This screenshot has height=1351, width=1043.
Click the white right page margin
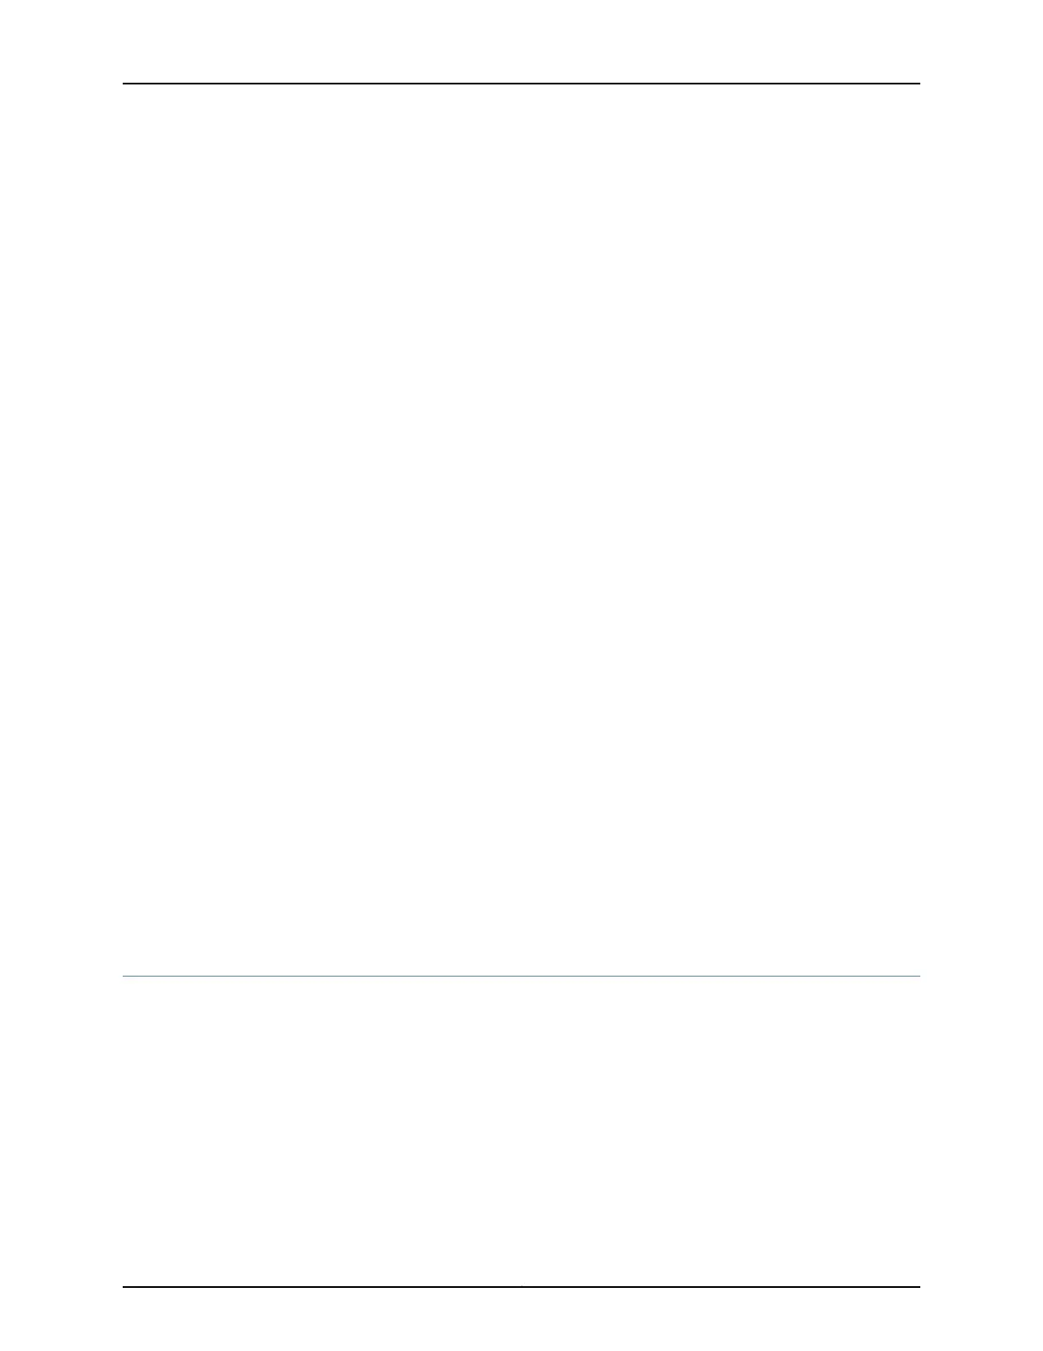(982, 675)
